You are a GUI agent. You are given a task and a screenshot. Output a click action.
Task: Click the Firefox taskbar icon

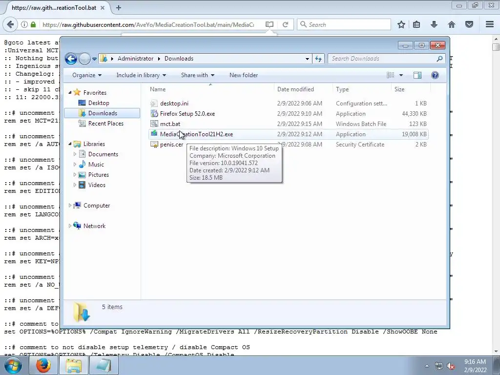pos(43,365)
